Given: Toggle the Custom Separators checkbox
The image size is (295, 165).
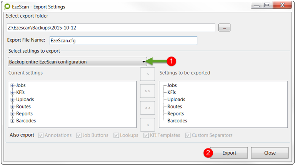Looking at the screenshot, I should coord(188,135).
